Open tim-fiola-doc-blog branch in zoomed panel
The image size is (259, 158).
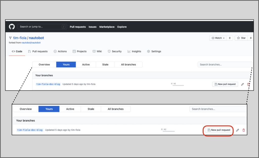(30, 130)
